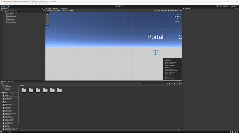
Task: Select All Materials under Favorites
Action: coord(7,86)
